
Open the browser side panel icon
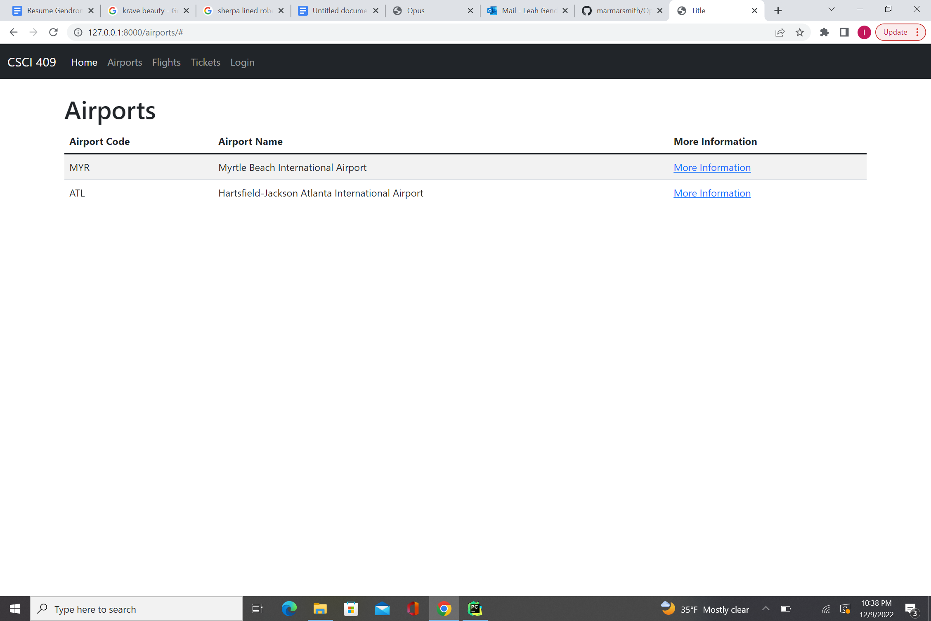click(844, 32)
